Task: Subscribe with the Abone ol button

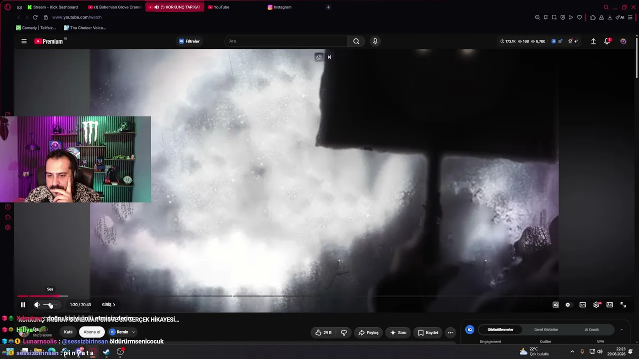Action: tap(92, 332)
